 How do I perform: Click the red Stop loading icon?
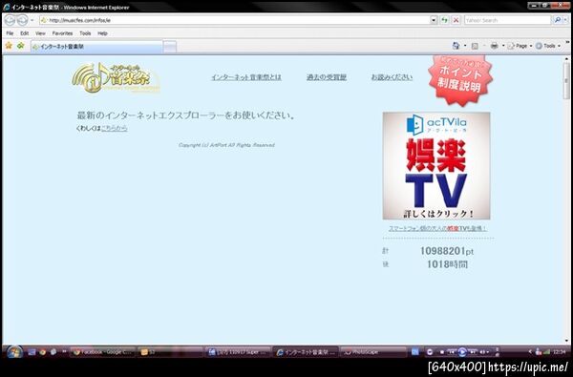tap(456, 20)
